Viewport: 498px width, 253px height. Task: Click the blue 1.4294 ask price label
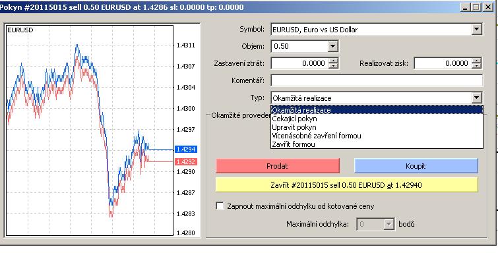186,149
